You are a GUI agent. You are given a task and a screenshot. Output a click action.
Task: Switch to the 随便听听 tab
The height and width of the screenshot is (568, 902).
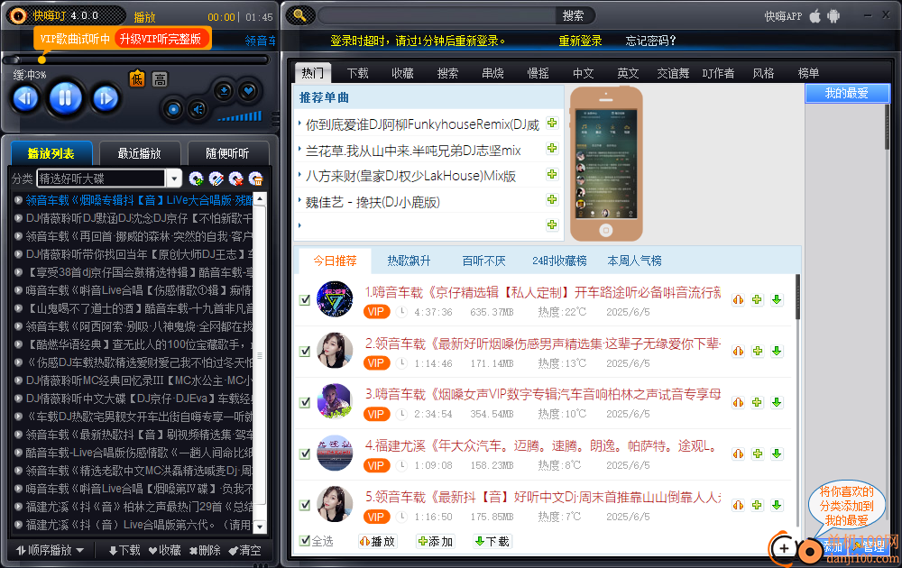coord(228,153)
